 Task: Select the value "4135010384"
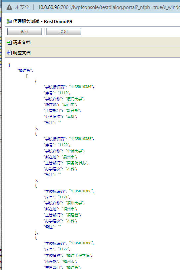coord(81,87)
